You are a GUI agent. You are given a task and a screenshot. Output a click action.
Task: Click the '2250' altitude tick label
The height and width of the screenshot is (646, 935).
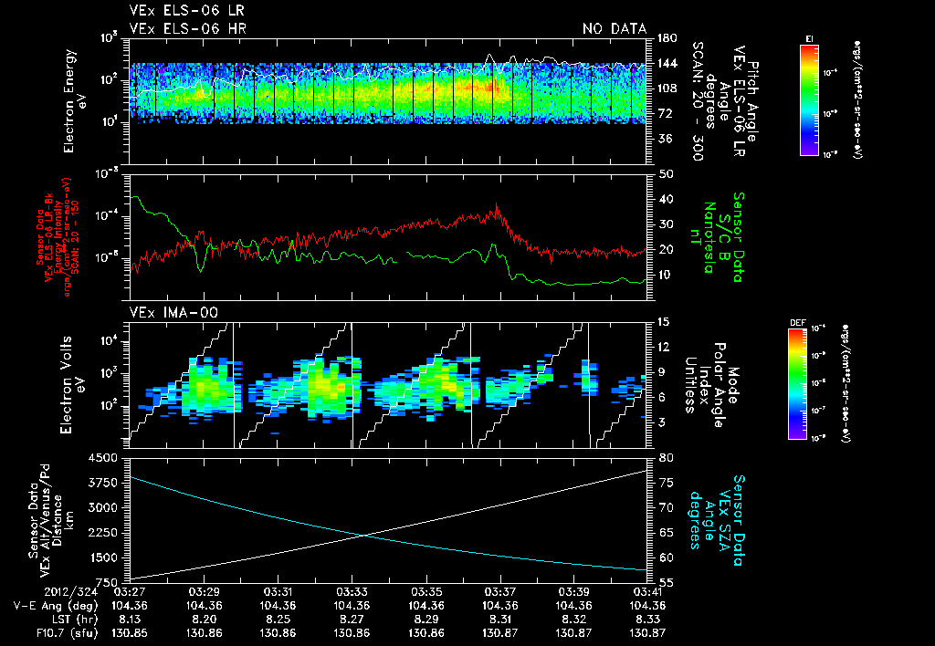pos(102,533)
